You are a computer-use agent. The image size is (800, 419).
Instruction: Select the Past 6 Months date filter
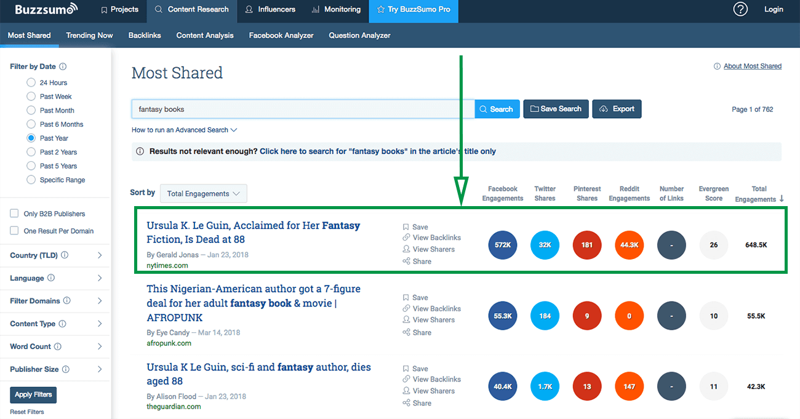[x=31, y=124]
